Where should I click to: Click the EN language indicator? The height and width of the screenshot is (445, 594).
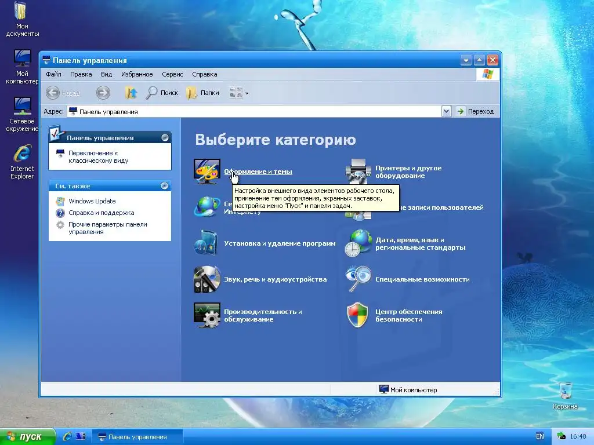[540, 436]
